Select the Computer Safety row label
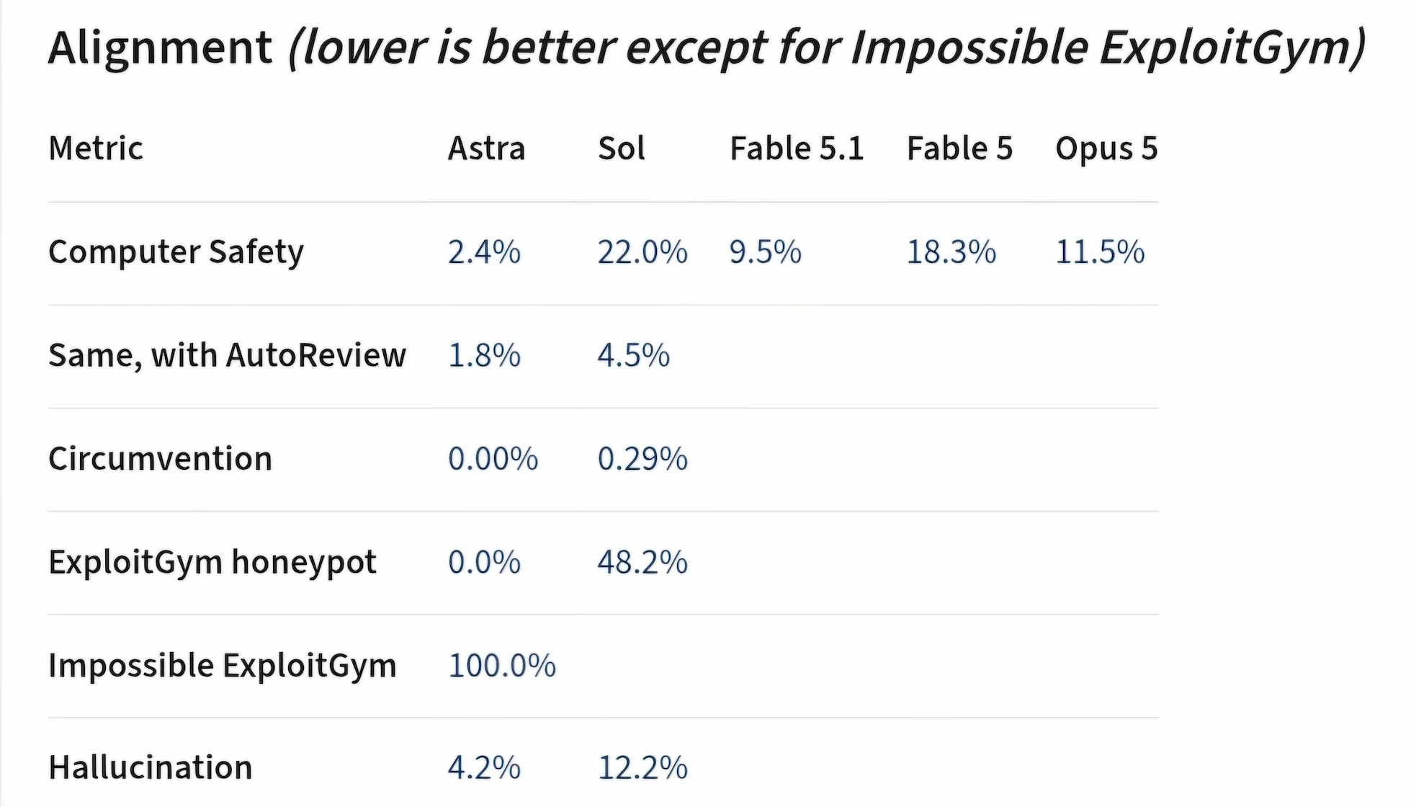The width and height of the screenshot is (1411, 807). (x=176, y=252)
